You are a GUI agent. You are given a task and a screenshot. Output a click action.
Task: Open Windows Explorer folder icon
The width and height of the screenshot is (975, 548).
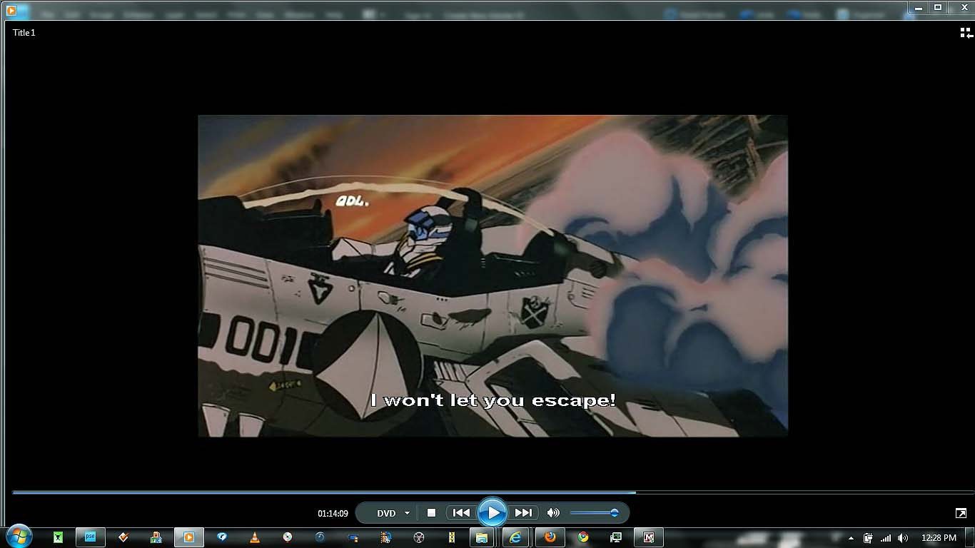(481, 537)
